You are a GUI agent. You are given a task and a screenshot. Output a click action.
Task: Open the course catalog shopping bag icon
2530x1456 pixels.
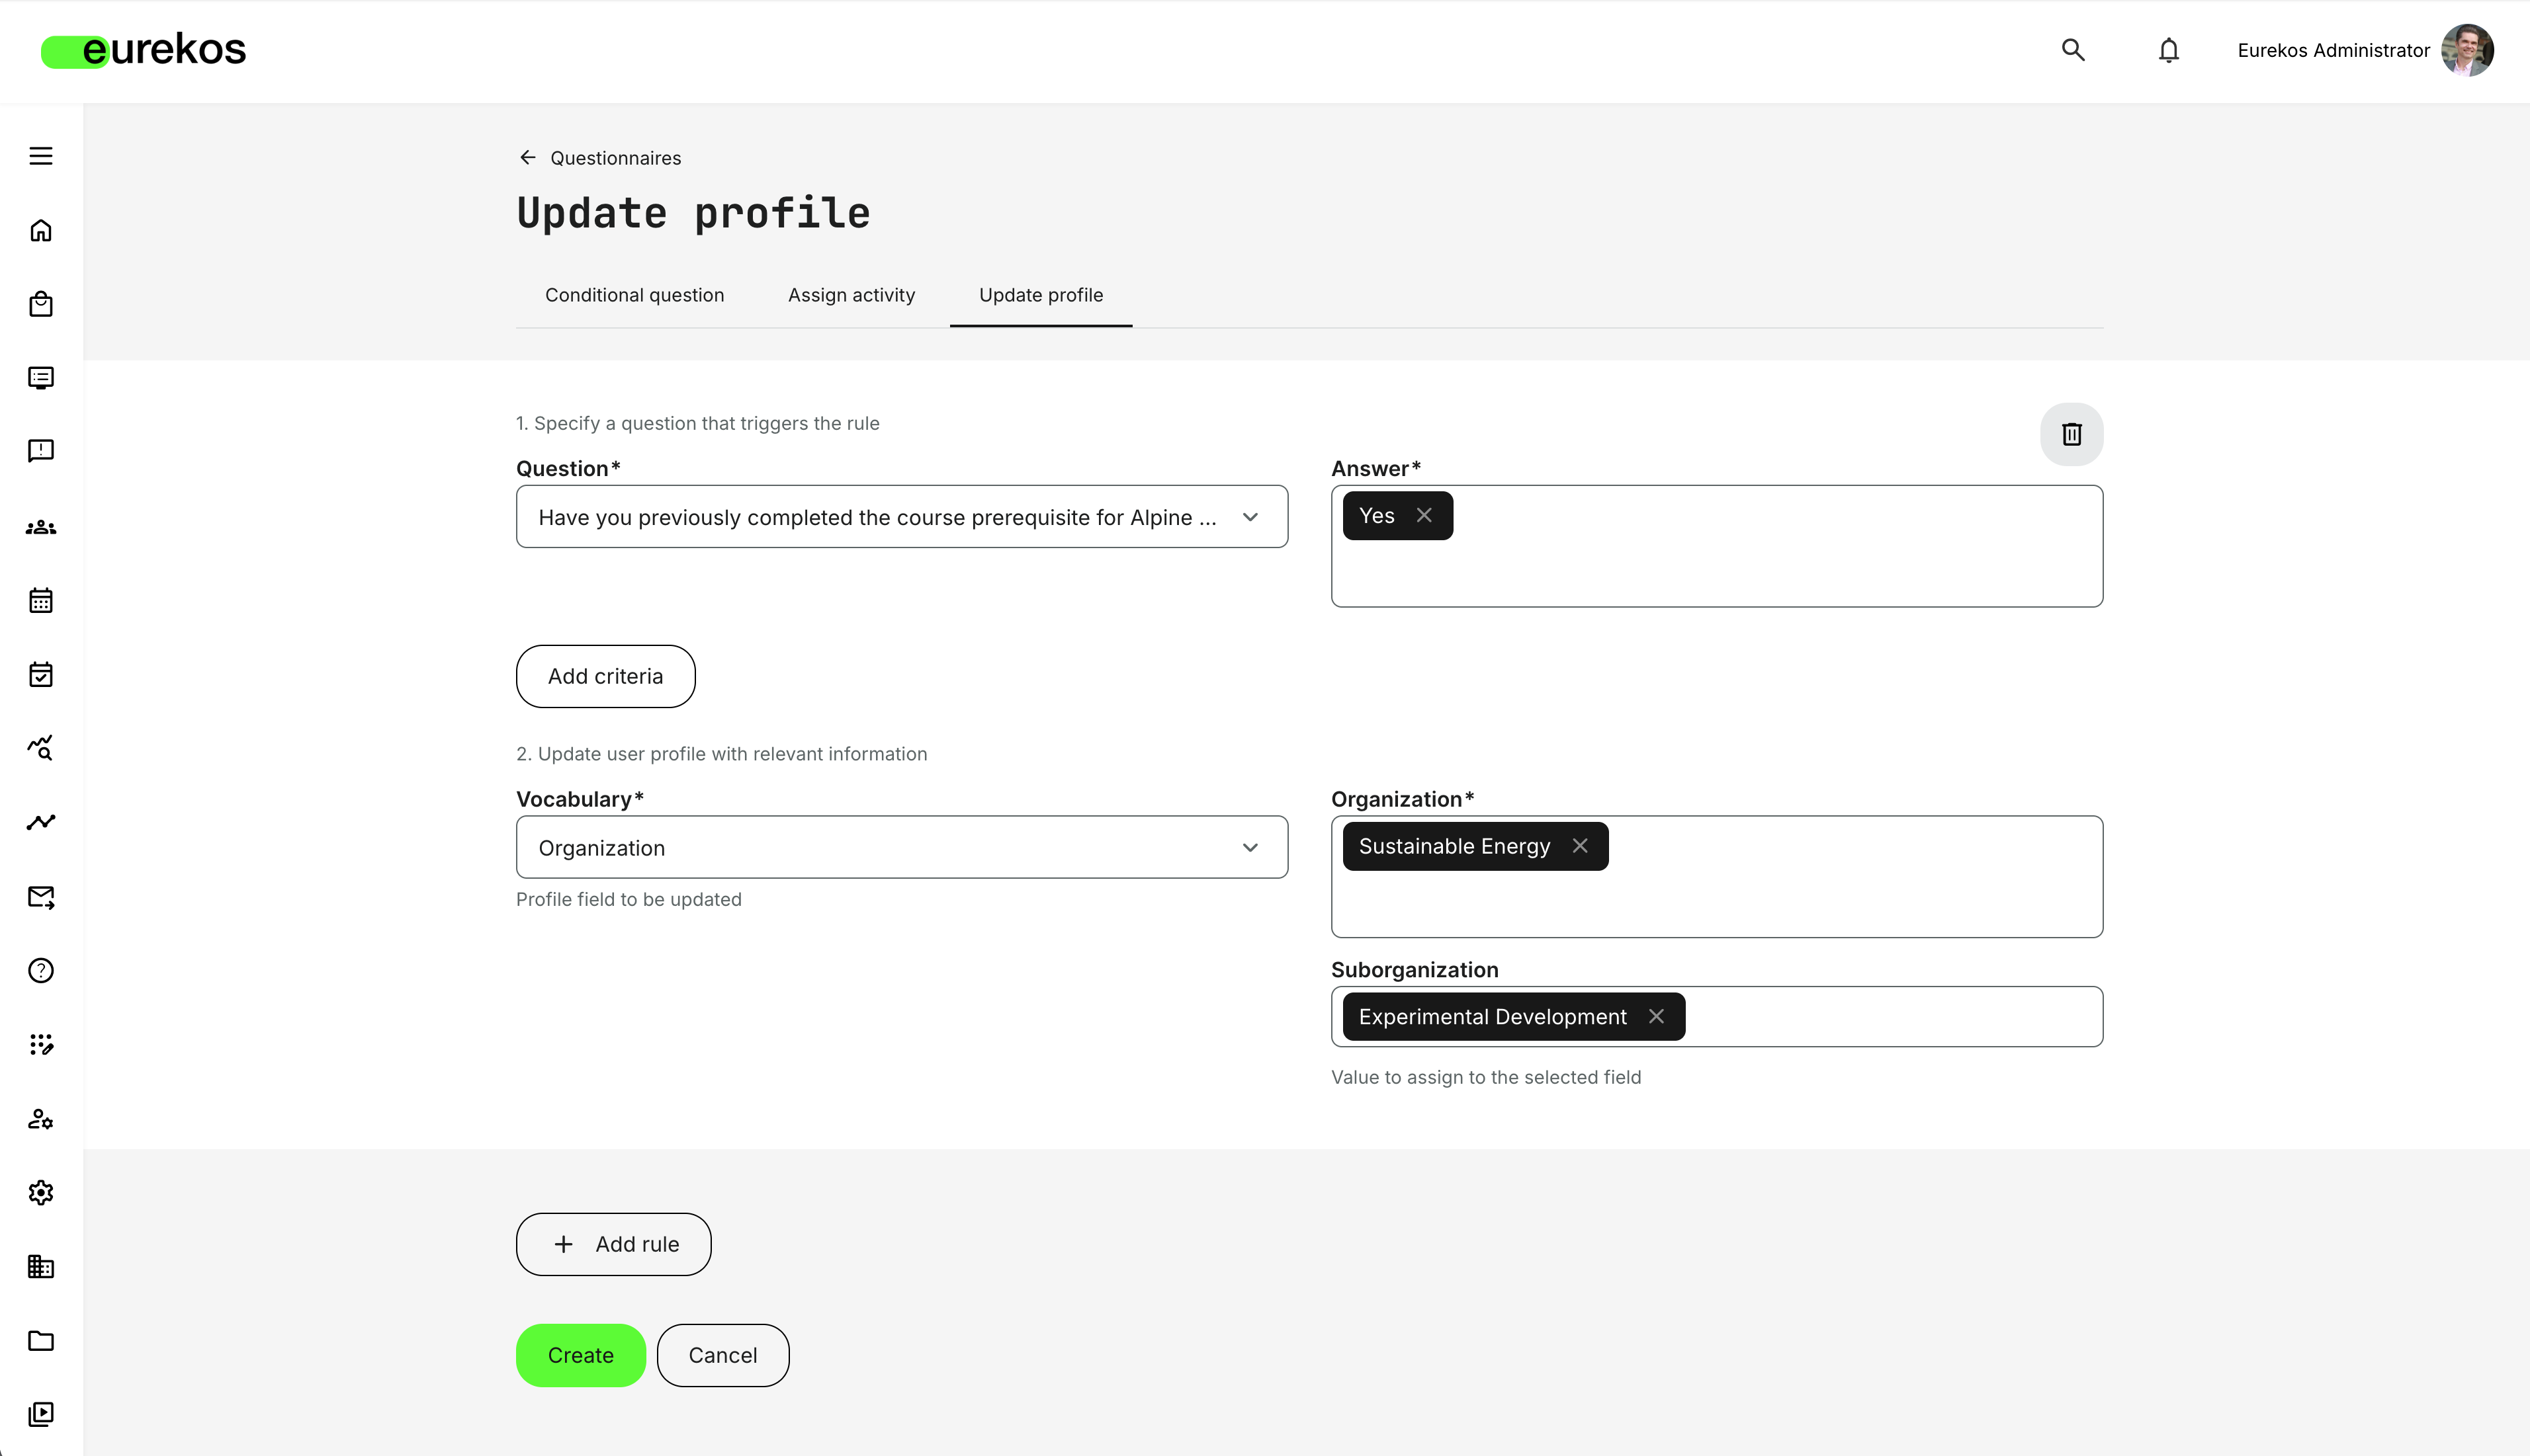click(40, 304)
